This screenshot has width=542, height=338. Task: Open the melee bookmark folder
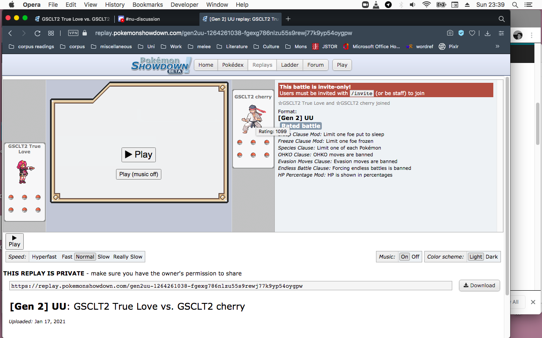tap(199, 46)
